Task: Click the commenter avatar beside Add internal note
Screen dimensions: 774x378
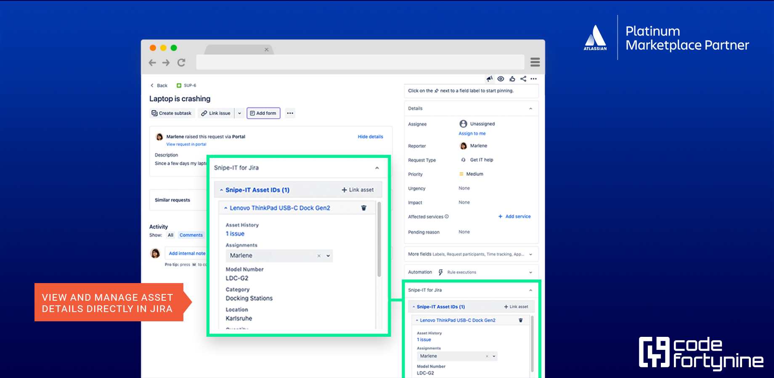Action: pyautogui.click(x=155, y=253)
